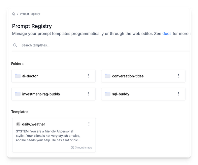Click the investment-rag-buddy folder icon

pyautogui.click(x=18, y=94)
